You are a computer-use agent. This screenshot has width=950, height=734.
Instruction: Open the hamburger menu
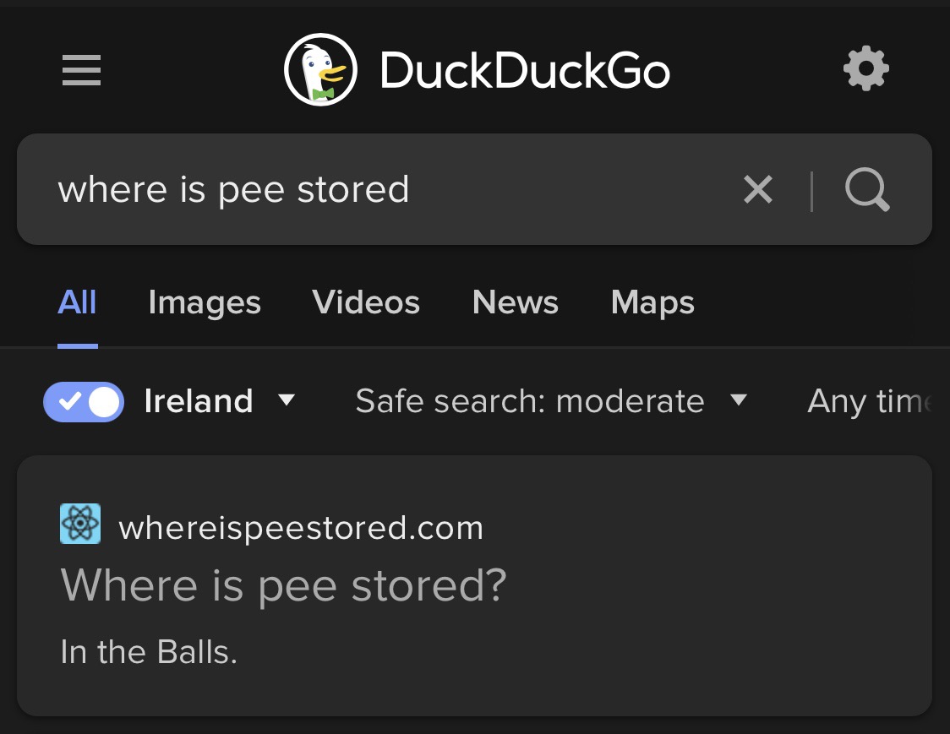tap(82, 70)
